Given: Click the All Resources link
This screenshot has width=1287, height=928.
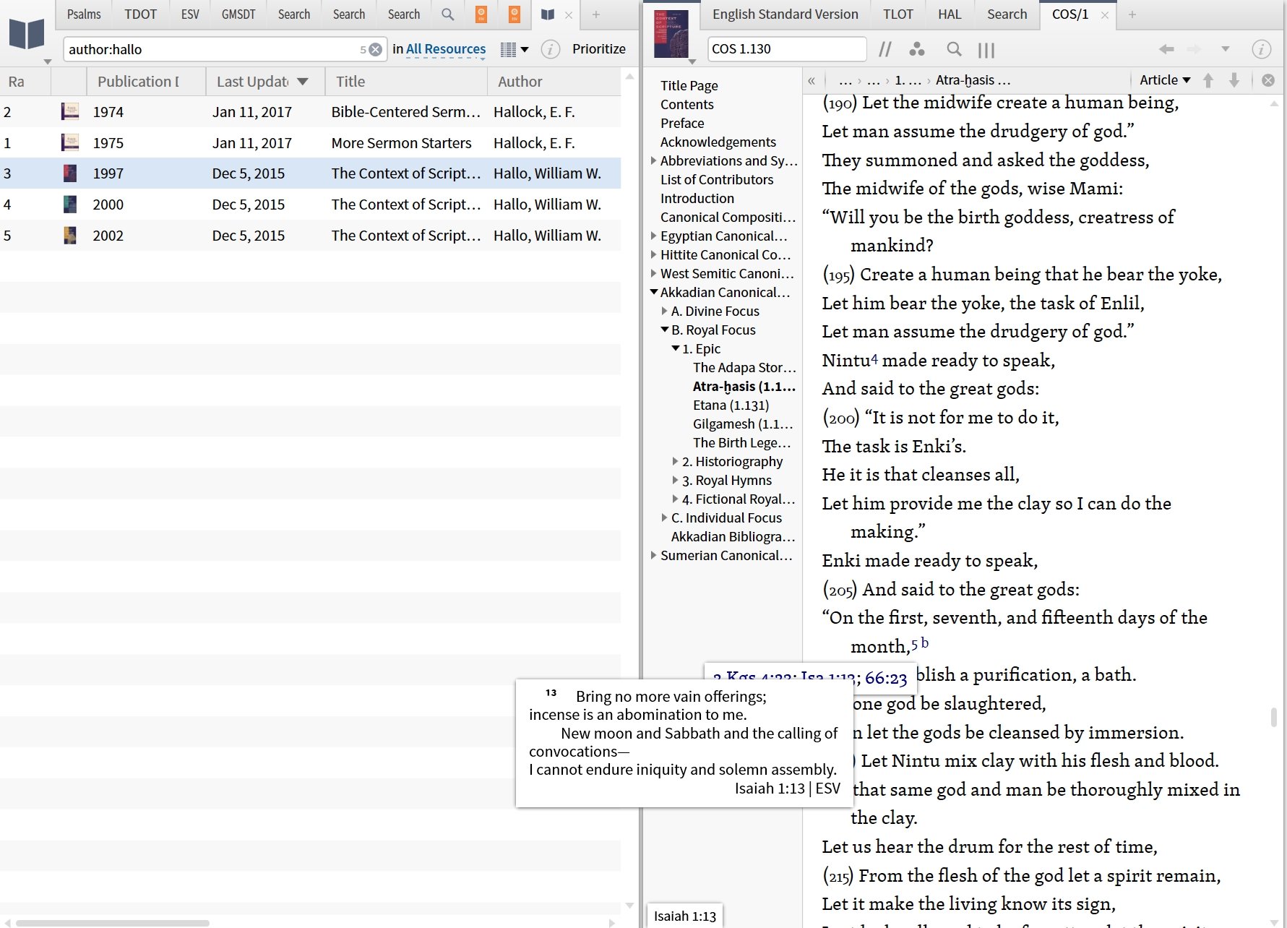Looking at the screenshot, I should [x=446, y=49].
